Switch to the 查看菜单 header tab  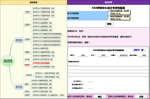pyautogui.click(x=33, y=2)
